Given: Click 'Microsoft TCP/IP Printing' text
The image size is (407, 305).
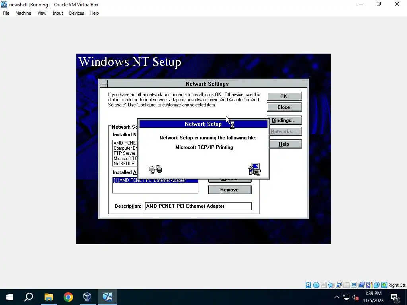Looking at the screenshot, I should [x=204, y=147].
